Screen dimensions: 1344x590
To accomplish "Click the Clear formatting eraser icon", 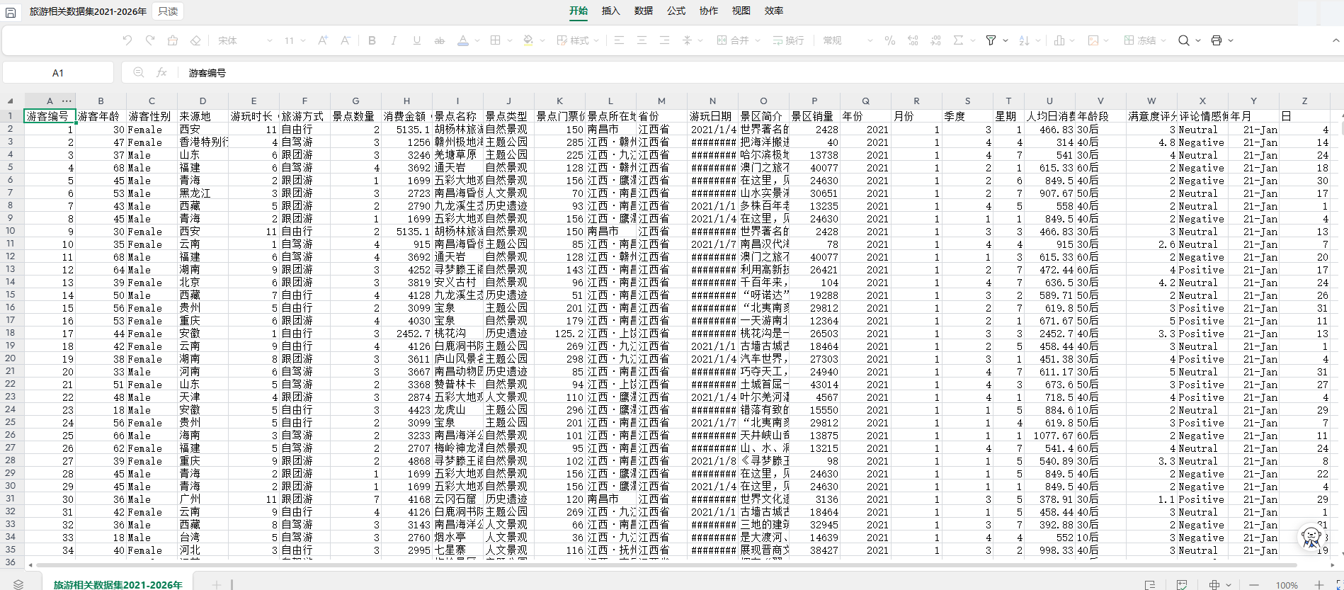I will coord(195,40).
